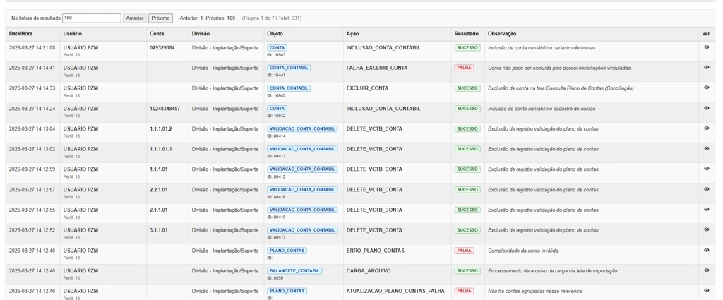The image size is (723, 300).
Task: Click SUCESSO badge on the CARGA_ARQUIVO row
Action: point(467,270)
